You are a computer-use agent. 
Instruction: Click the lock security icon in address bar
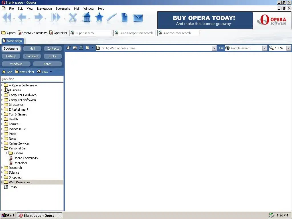coord(68,48)
